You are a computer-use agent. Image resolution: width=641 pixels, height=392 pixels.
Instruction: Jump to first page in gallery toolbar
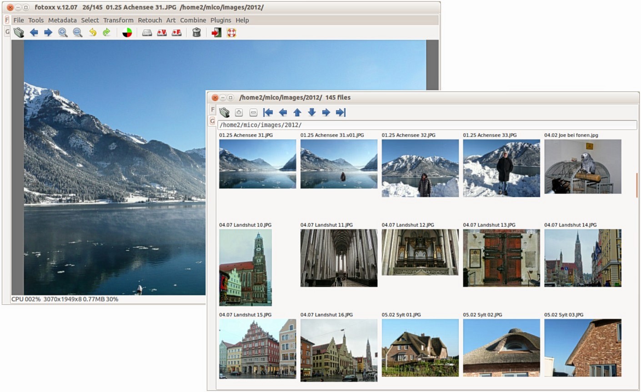268,112
